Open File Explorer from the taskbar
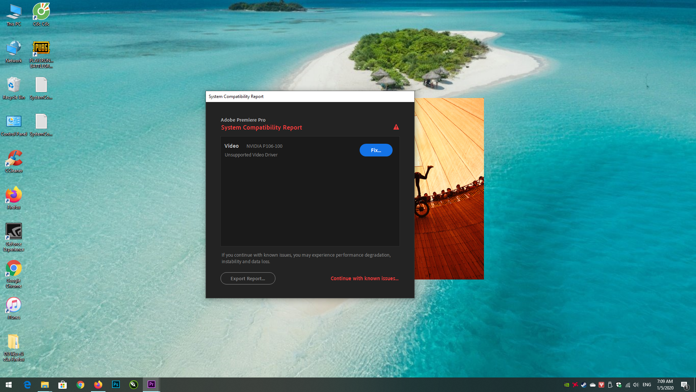Viewport: 696px width, 392px height. 45,384
